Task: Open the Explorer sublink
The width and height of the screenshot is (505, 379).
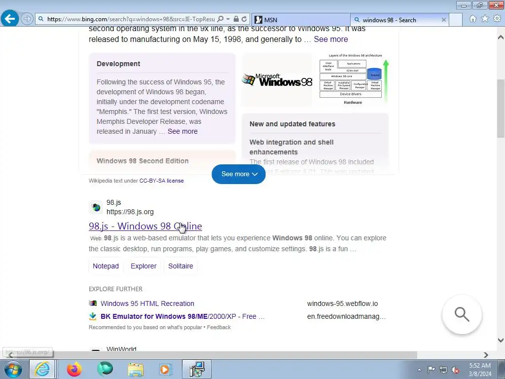Action: pos(144,266)
